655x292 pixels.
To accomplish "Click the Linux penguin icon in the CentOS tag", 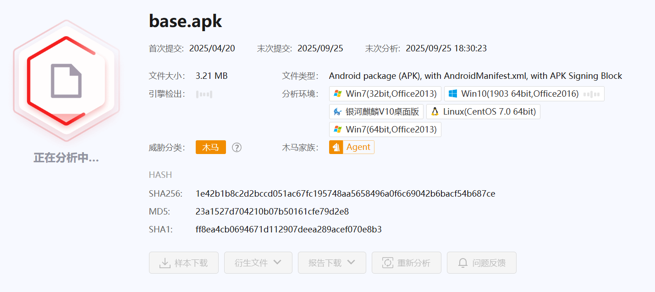I will point(435,111).
